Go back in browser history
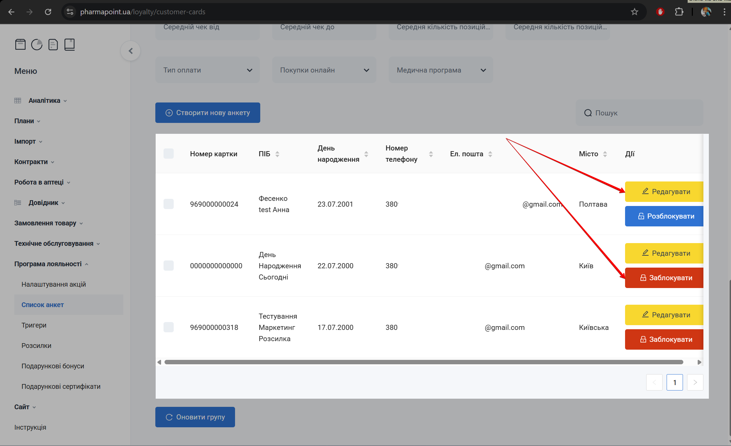 (11, 12)
